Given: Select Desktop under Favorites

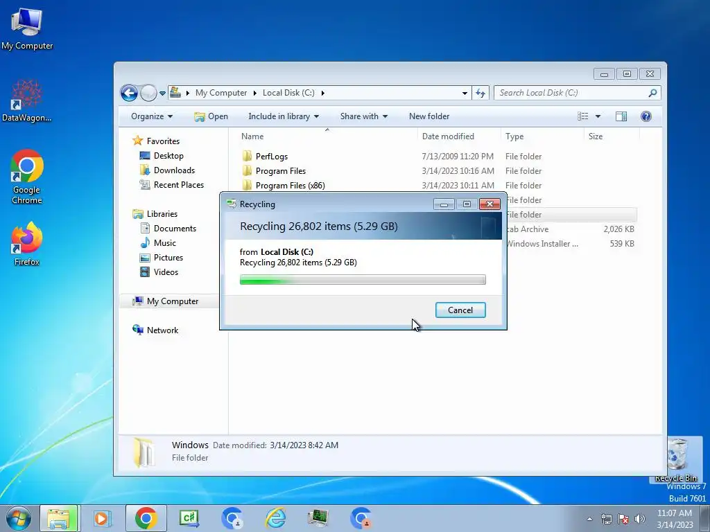Looking at the screenshot, I should point(162,156).
